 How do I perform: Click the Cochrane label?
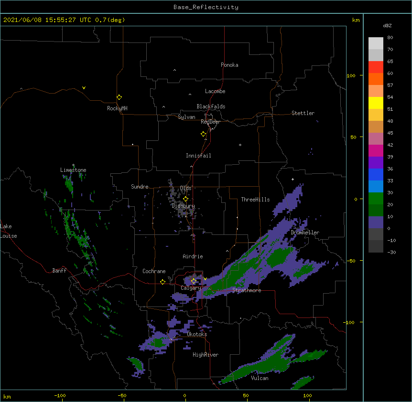pos(154,271)
